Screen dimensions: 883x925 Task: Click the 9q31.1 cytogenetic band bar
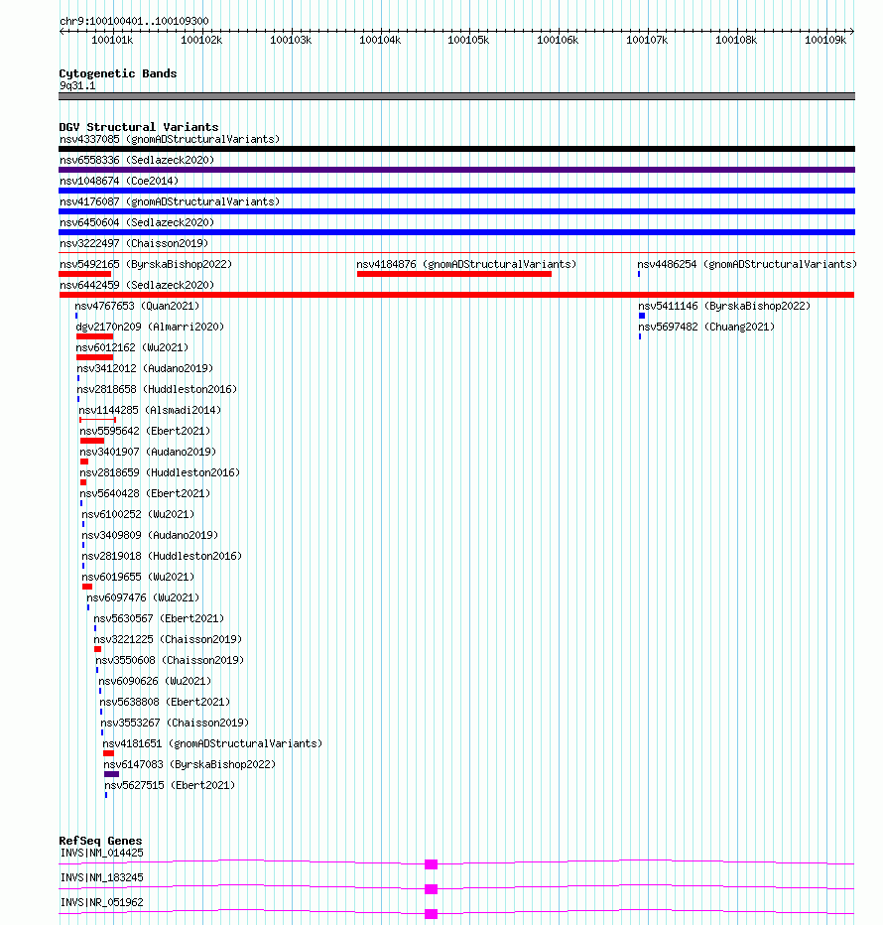pos(456,96)
